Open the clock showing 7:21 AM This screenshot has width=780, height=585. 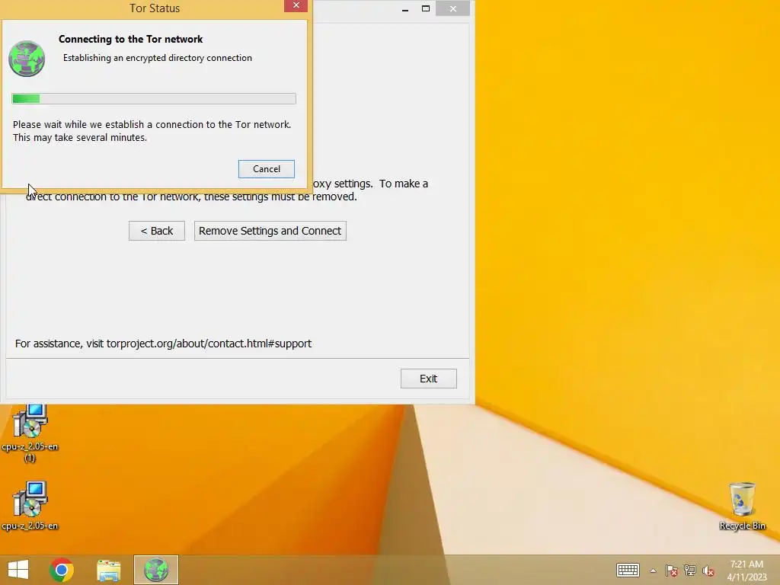pyautogui.click(x=746, y=570)
